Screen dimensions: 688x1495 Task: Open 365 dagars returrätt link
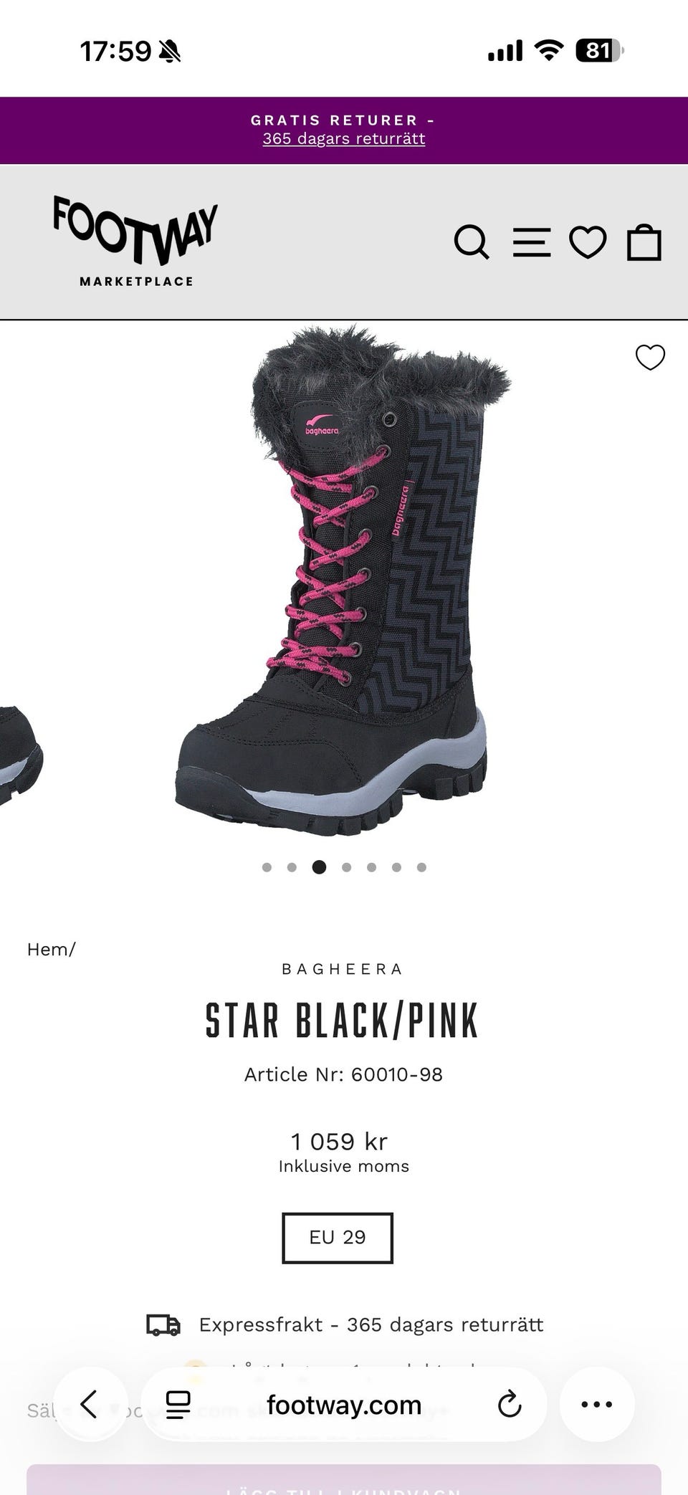coord(343,138)
